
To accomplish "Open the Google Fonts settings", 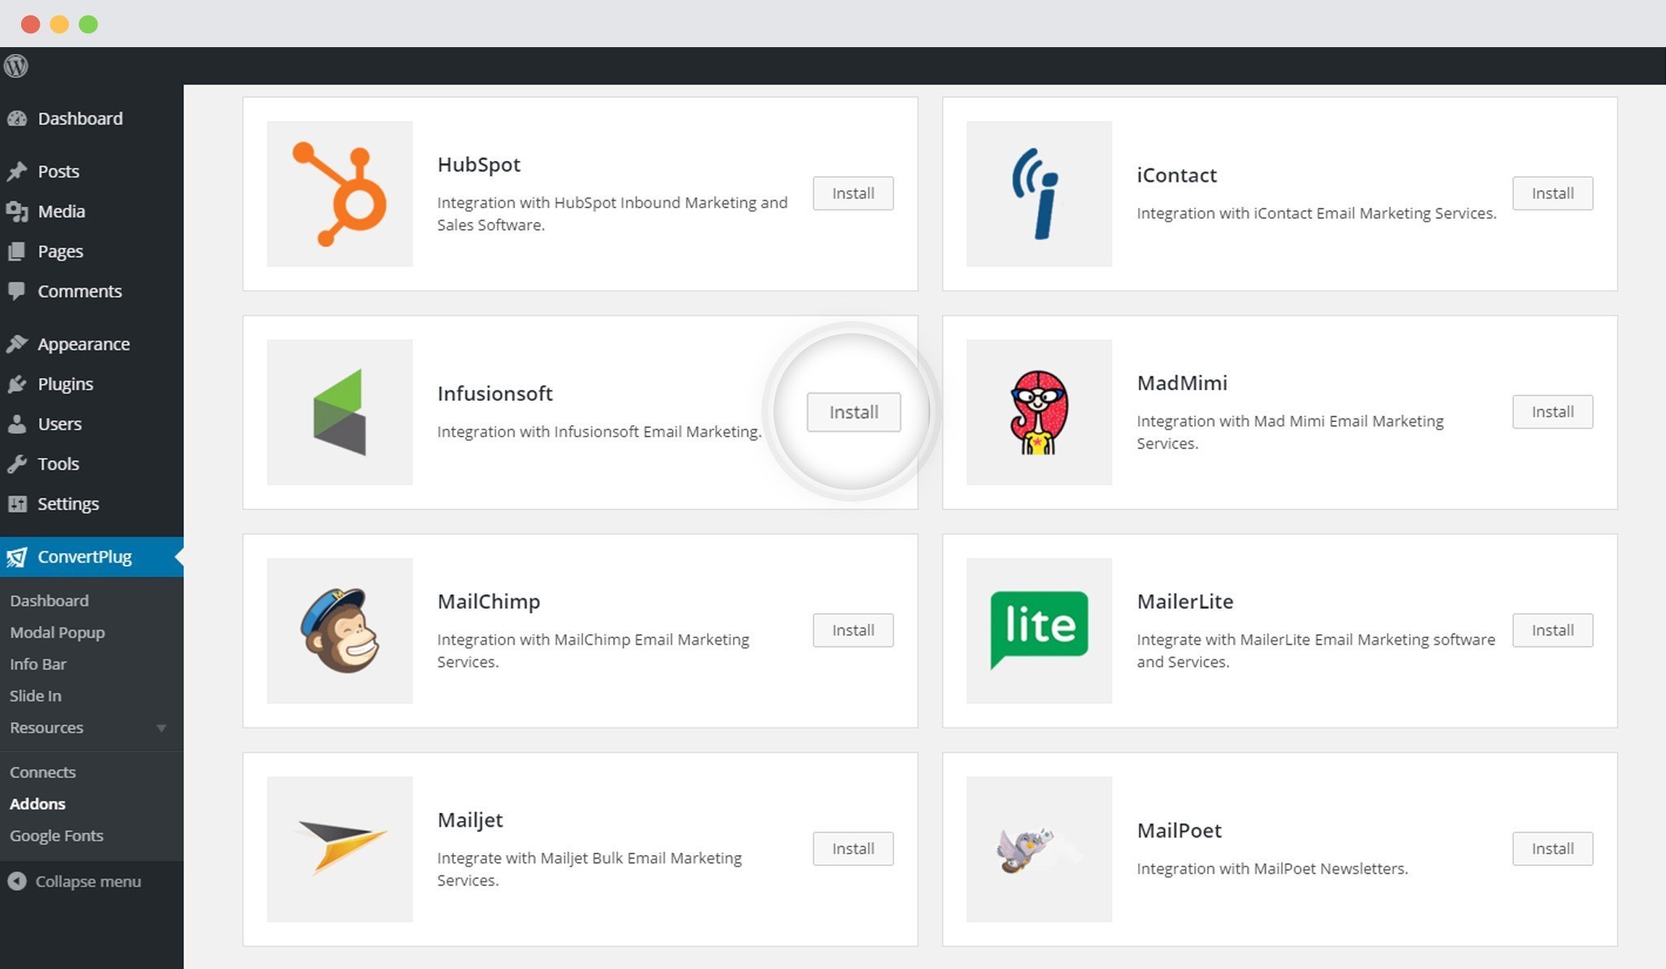I will 56,835.
